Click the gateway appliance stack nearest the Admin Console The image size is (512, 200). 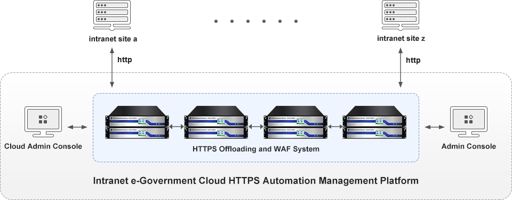375,122
